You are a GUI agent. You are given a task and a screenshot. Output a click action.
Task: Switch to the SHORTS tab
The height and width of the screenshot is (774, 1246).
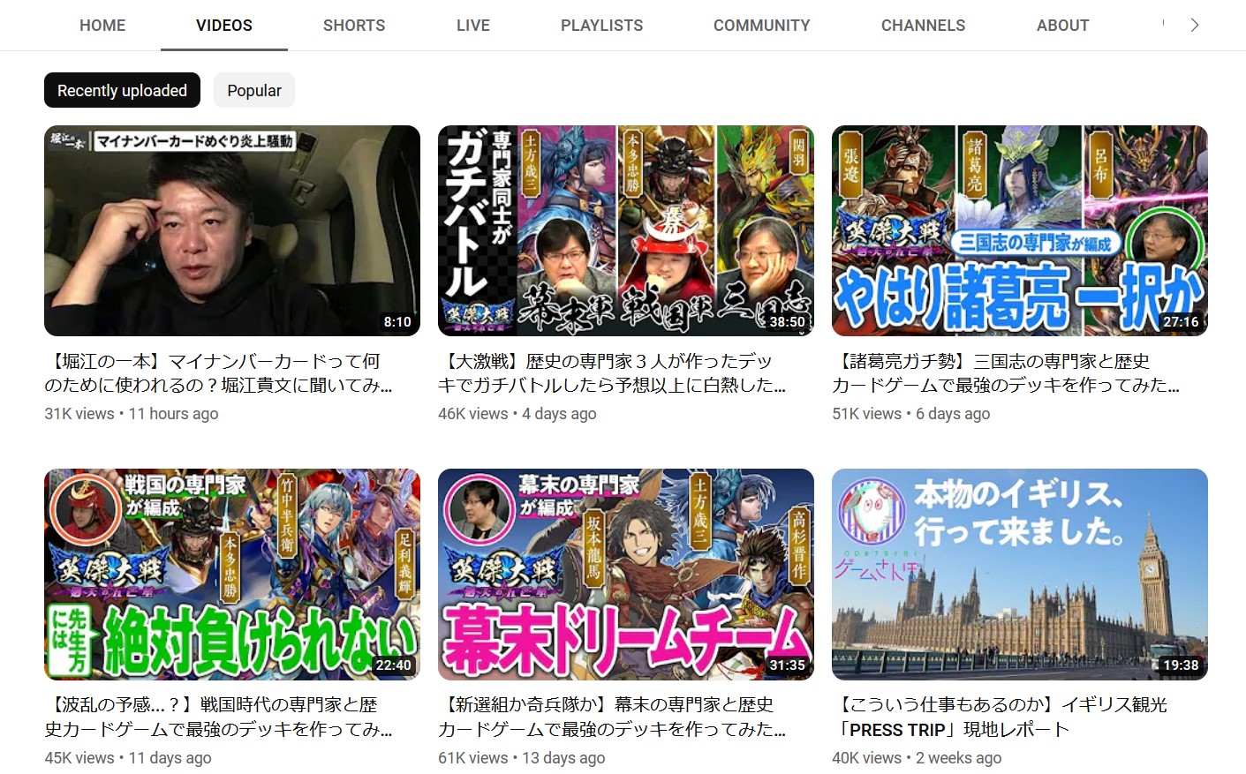coord(354,26)
